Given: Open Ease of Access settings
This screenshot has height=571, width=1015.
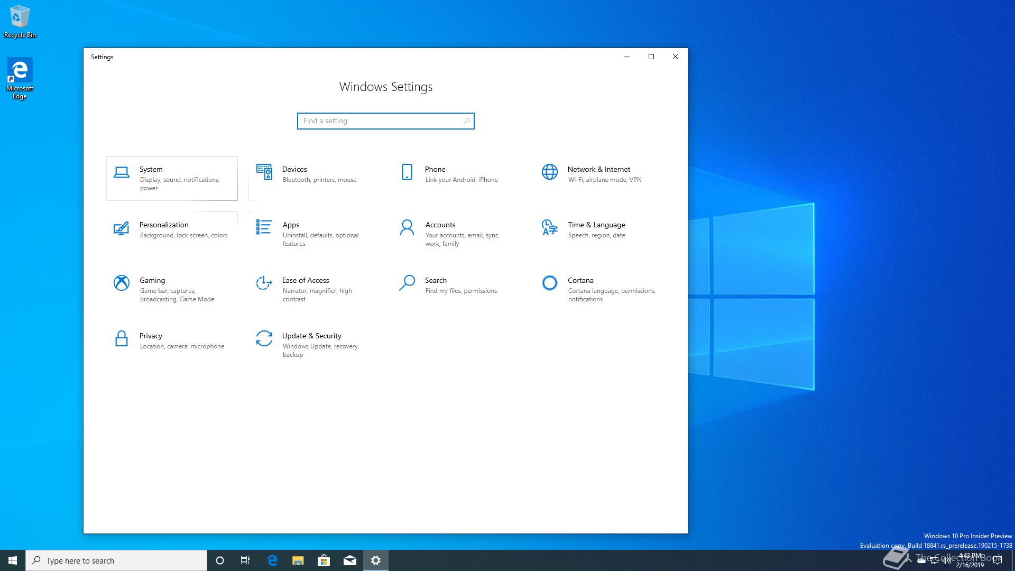Looking at the screenshot, I should click(x=315, y=290).
